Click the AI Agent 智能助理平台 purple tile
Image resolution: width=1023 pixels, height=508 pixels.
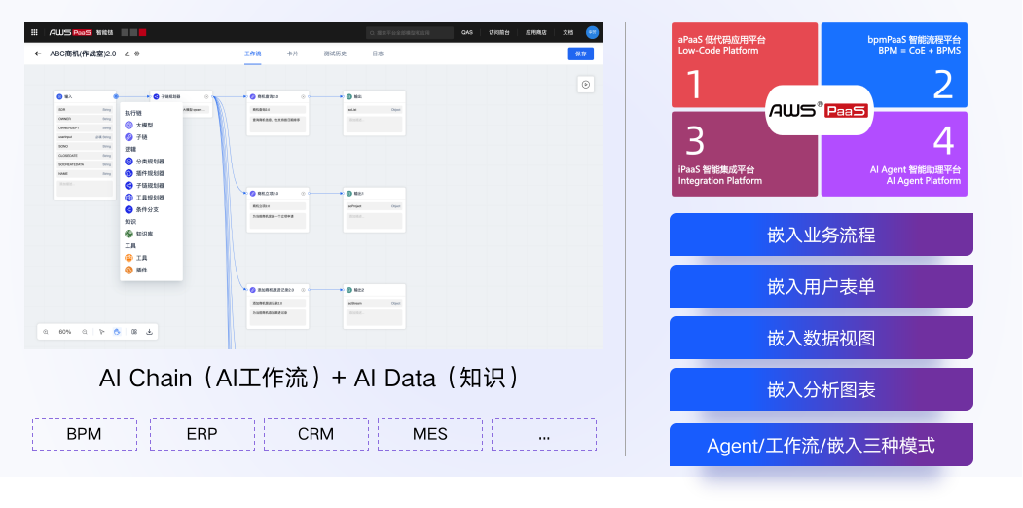coord(894,154)
